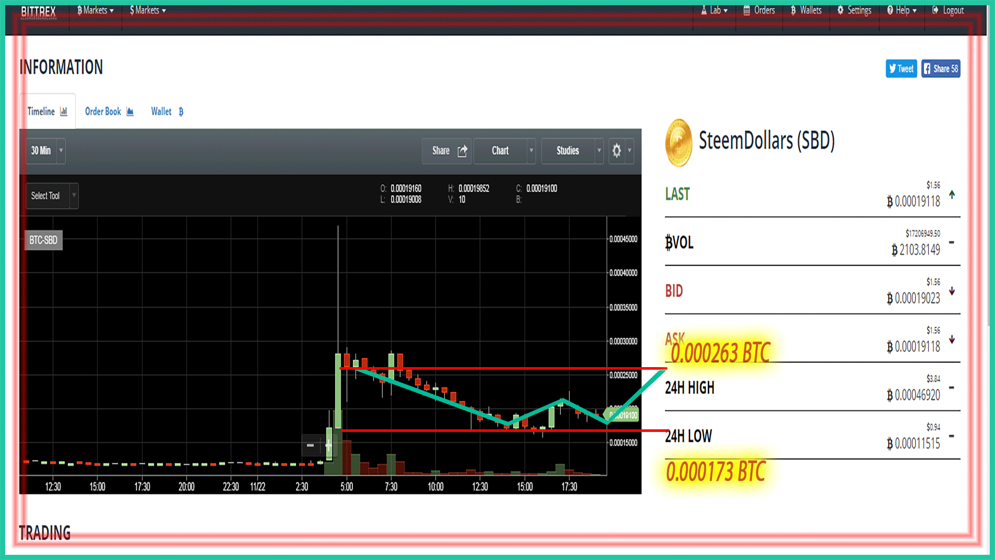Screen dimensions: 995x560
Task: Open the Select Tool dropdown
Action: [52, 196]
